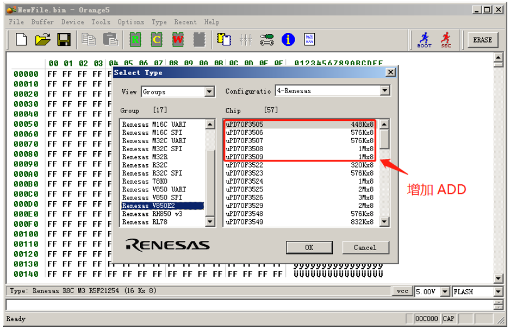The height and width of the screenshot is (329, 509).
Task: Click the gray chip toolbar icon
Action: 199,40
